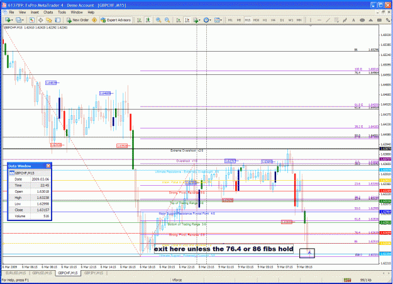The height and width of the screenshot is (284, 393).
Task: Open the Profiles toolbar icon
Action: (18, 20)
